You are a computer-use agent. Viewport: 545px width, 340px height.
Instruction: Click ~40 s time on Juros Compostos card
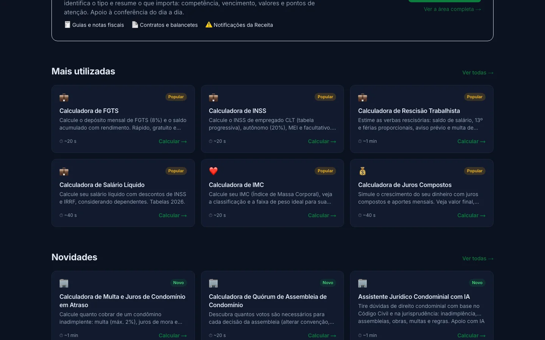pyautogui.click(x=369, y=215)
